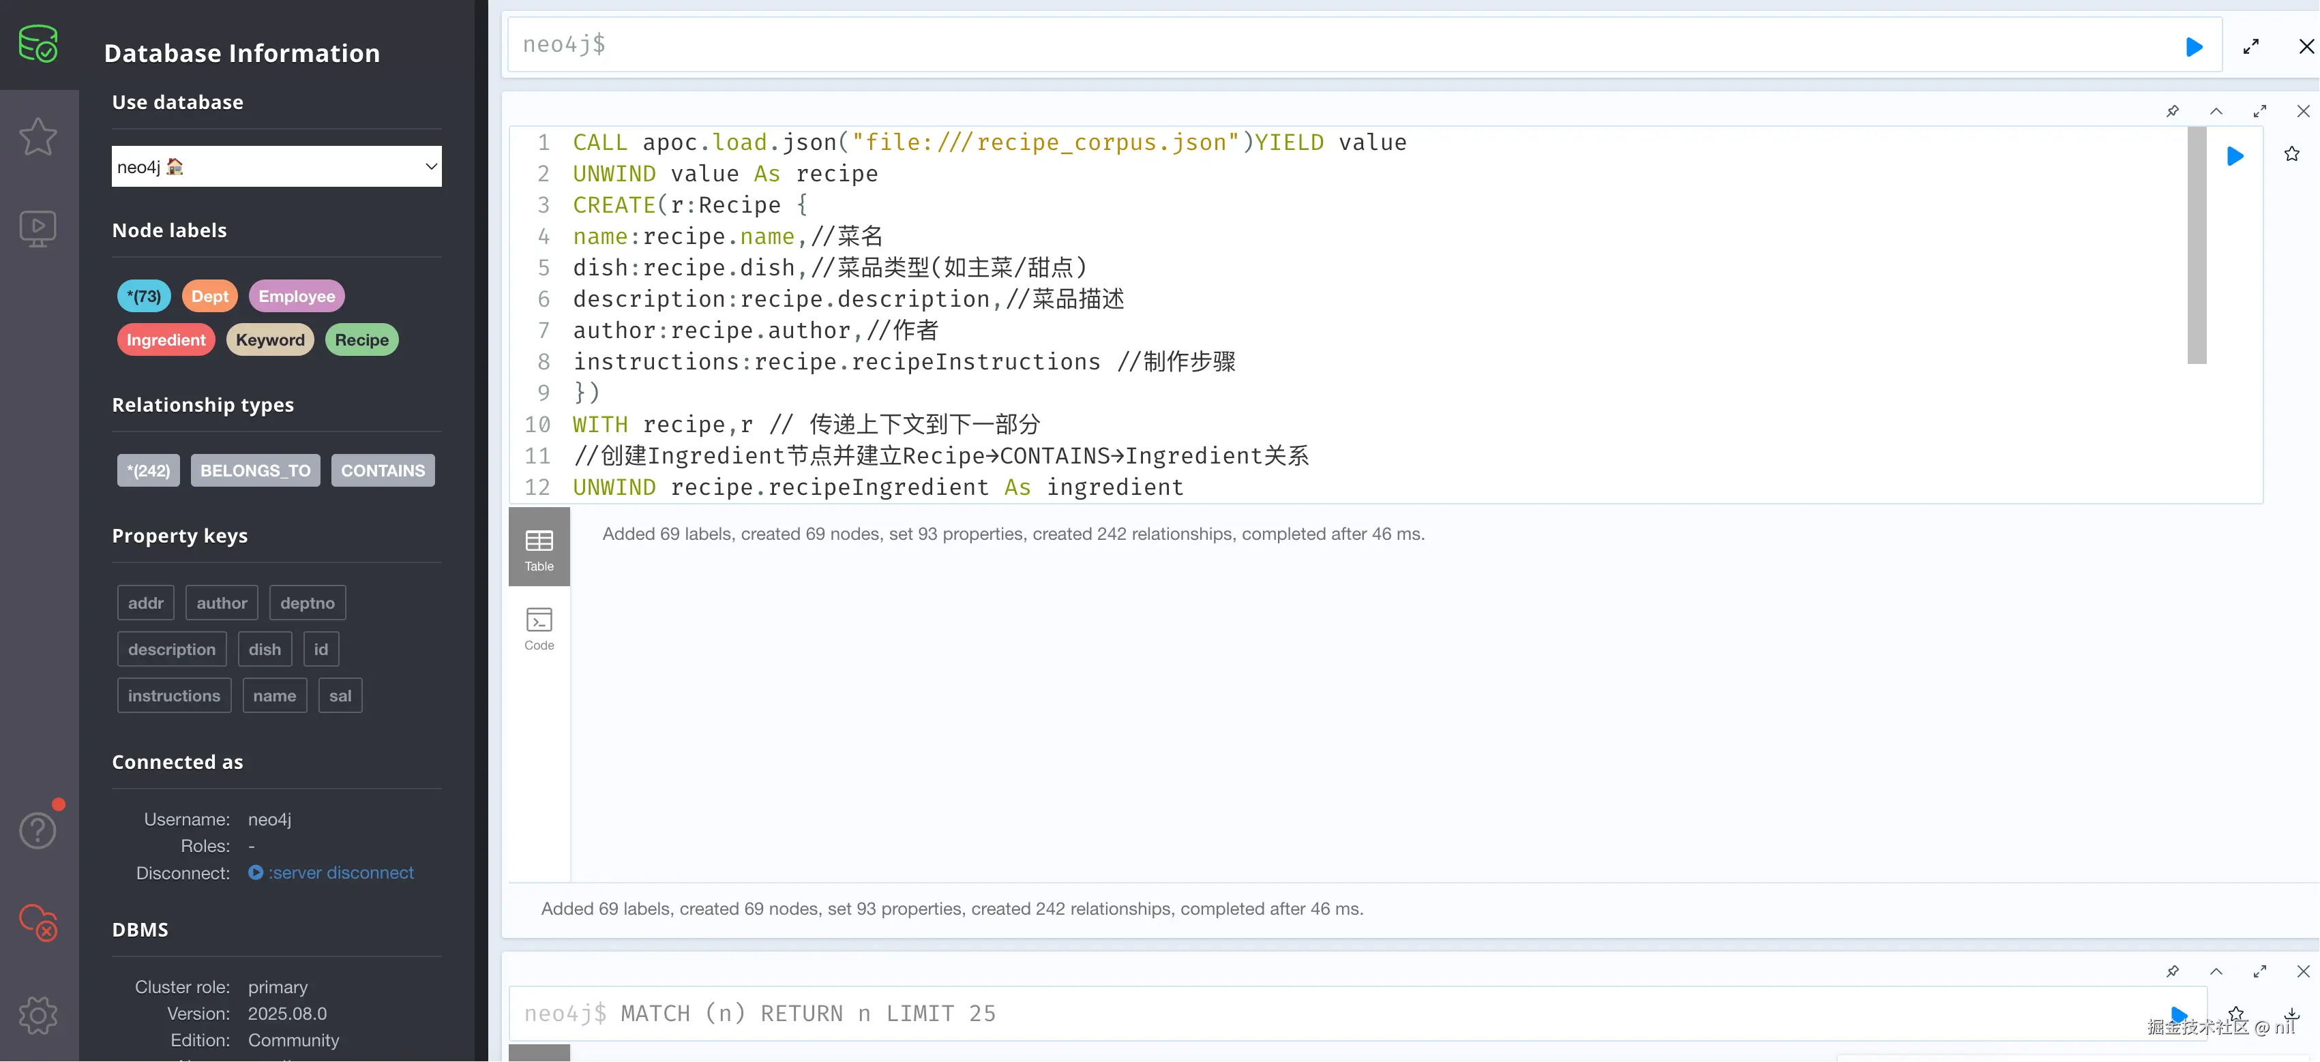Viewport: 2320px width, 1062px height.
Task: Expand the recipe query frame to fullscreen
Action: point(2259,112)
